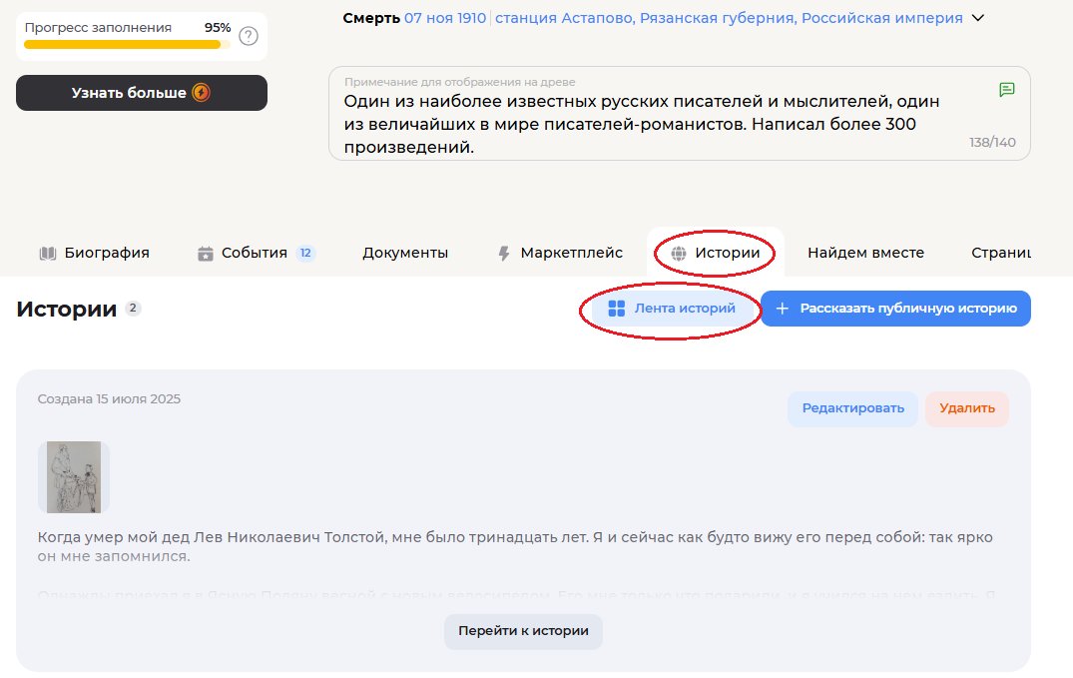Click the bolt icon beside Маркетплейс
This screenshot has width=1073, height=678.
click(x=504, y=254)
